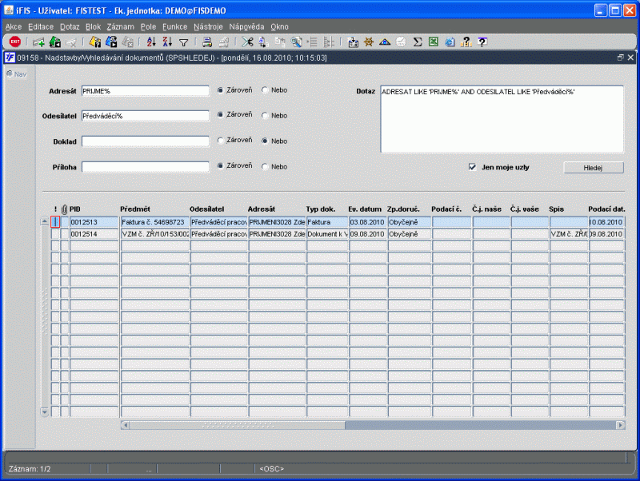
Task: Select record row with PID 0012514
Action: coord(338,234)
